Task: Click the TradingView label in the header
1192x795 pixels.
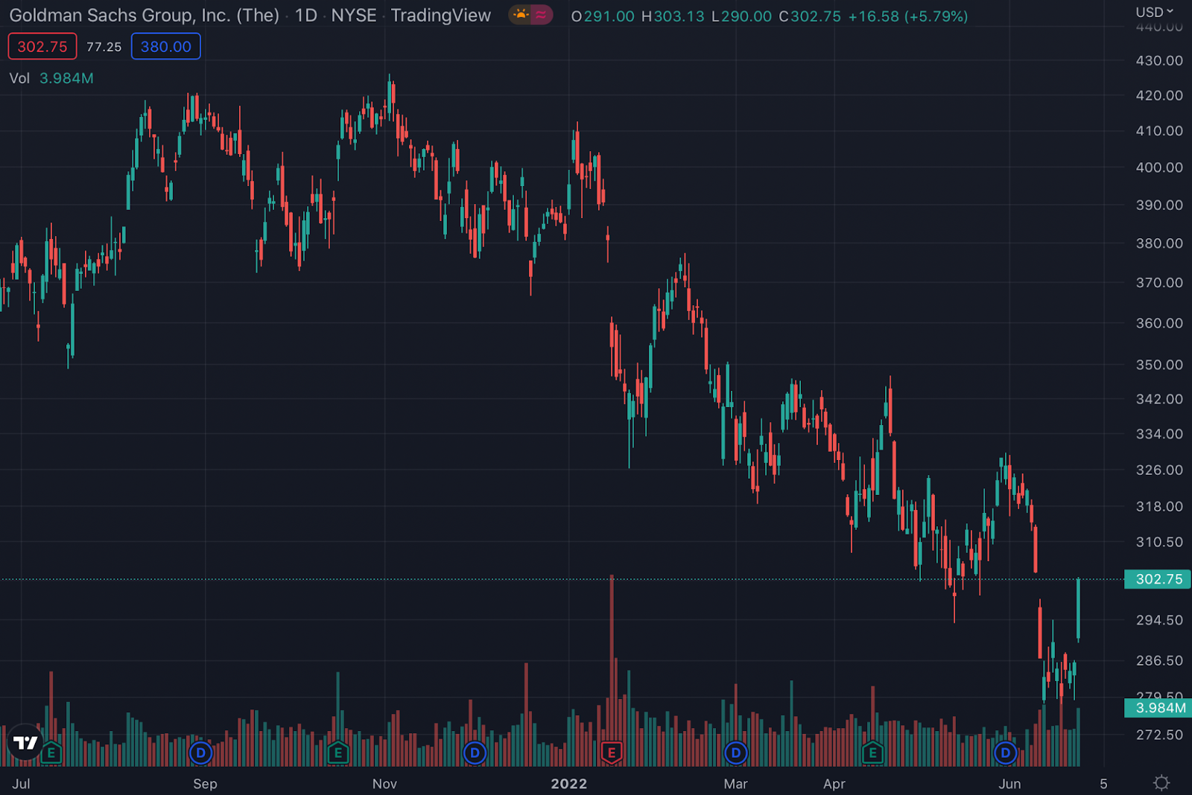Action: (441, 16)
